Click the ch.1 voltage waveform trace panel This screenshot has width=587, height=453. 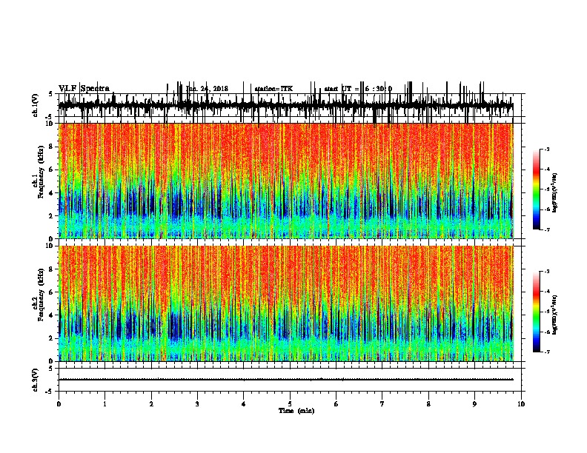[x=289, y=105]
